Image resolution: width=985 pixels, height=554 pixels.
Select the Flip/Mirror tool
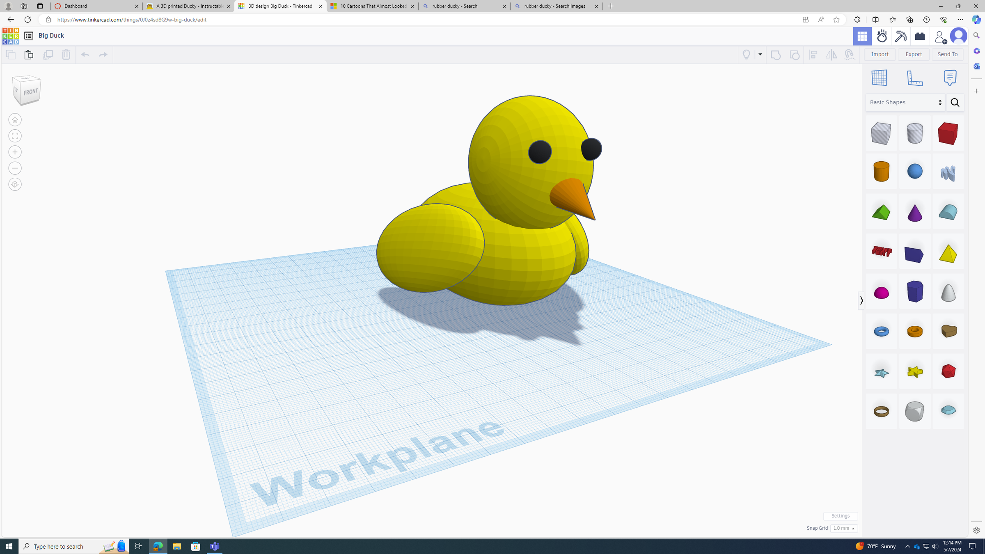pyautogui.click(x=831, y=55)
